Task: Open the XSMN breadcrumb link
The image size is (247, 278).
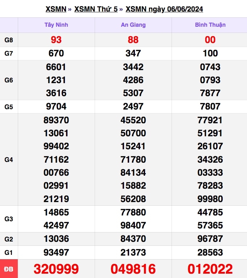Action: 56,9
